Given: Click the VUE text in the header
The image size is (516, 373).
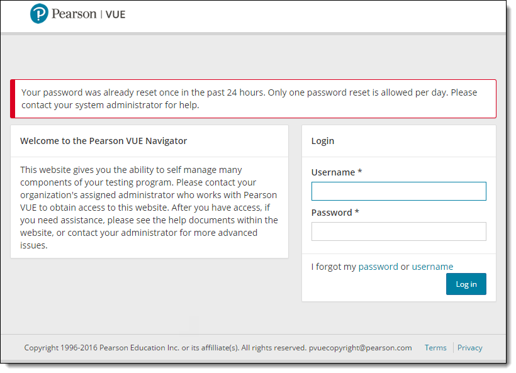Looking at the screenshot, I should 115,14.
